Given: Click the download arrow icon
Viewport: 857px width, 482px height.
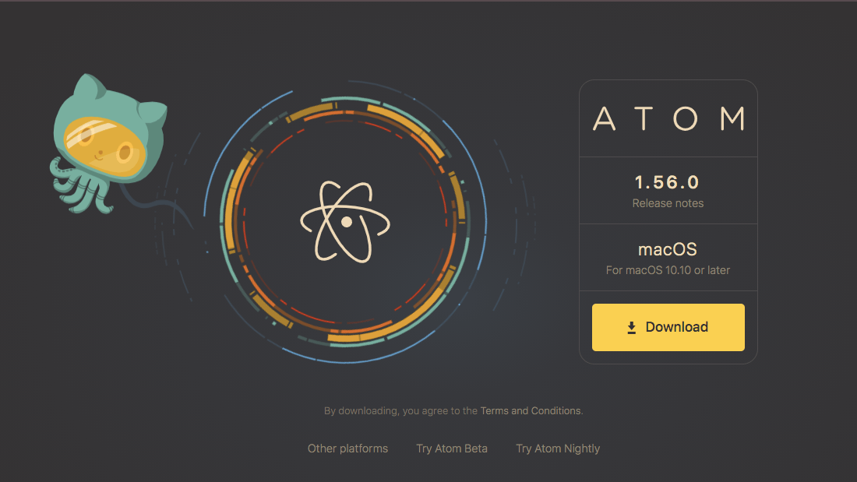Looking at the screenshot, I should (631, 327).
